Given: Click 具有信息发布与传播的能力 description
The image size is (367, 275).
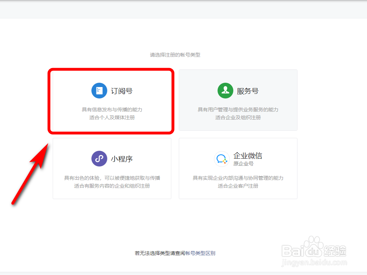Looking at the screenshot, I should (112, 110).
